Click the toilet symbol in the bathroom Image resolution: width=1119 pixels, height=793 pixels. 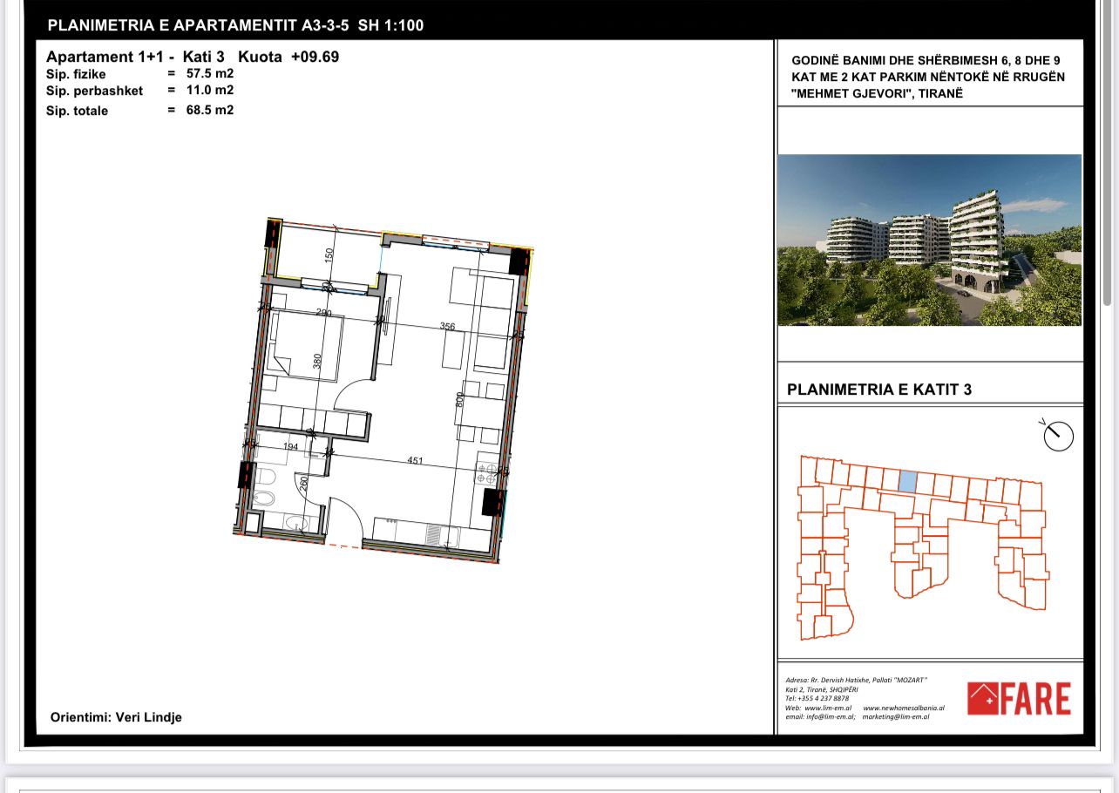point(265,477)
